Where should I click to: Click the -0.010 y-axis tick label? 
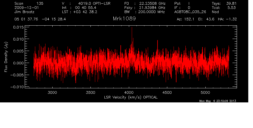click(x=17, y=87)
